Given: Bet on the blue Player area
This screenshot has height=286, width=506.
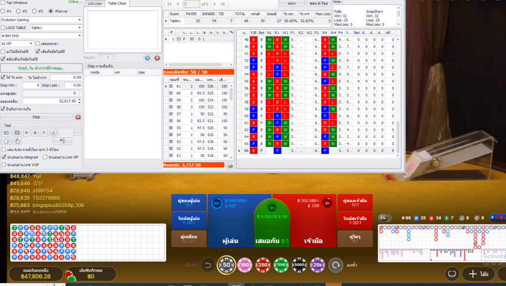Looking at the screenshot, I should tap(230, 222).
